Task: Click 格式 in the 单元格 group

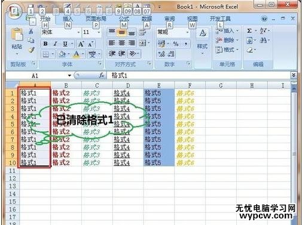Action: click(227, 50)
